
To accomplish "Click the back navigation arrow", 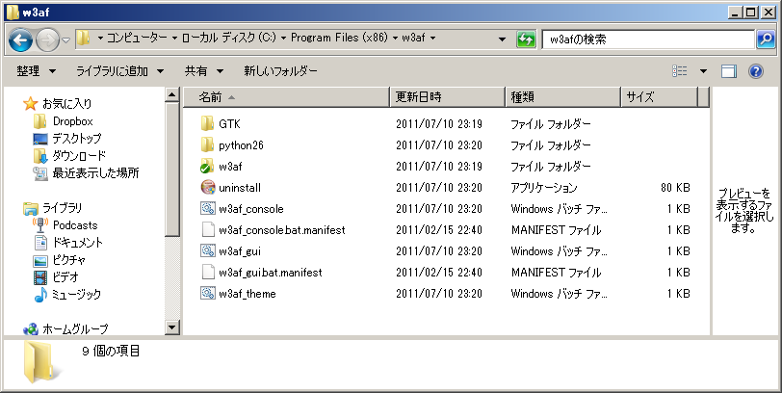I will point(22,39).
